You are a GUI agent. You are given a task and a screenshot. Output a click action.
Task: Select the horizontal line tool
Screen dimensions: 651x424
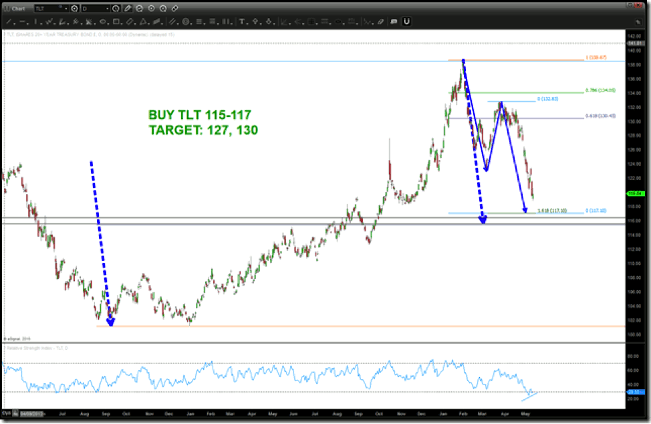pyautogui.click(x=23, y=22)
